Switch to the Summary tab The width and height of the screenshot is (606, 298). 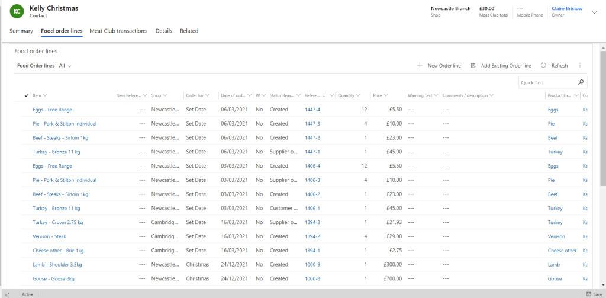point(21,31)
